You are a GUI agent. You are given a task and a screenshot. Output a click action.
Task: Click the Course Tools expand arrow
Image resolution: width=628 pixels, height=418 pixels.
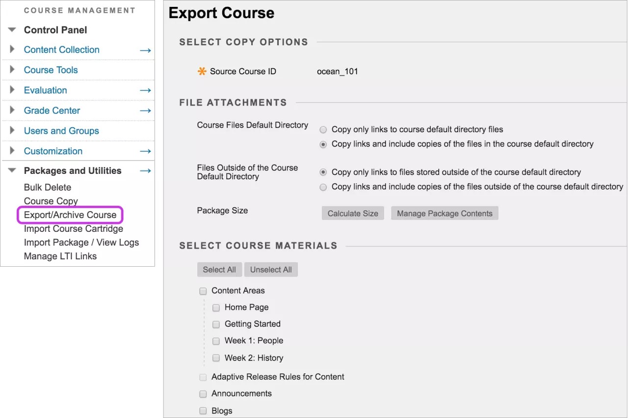pos(11,70)
